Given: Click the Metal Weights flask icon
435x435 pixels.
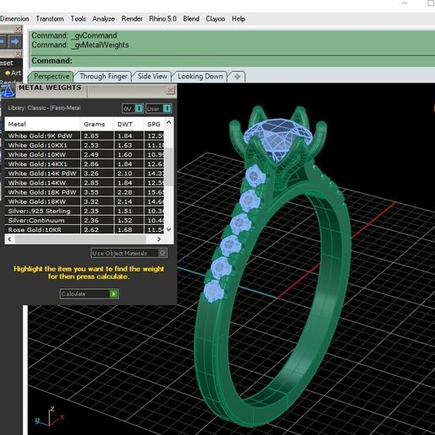Looking at the screenshot, I should 8,90.
